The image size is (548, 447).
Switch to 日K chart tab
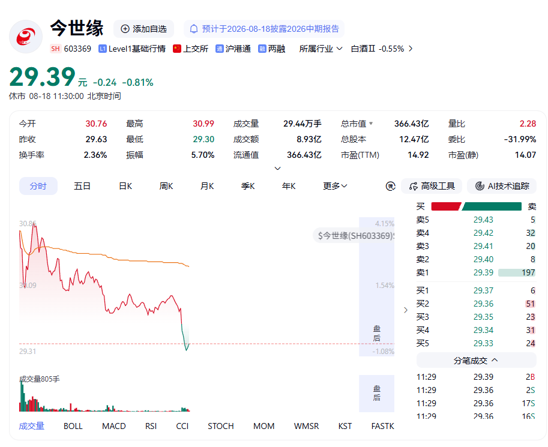[125, 186]
